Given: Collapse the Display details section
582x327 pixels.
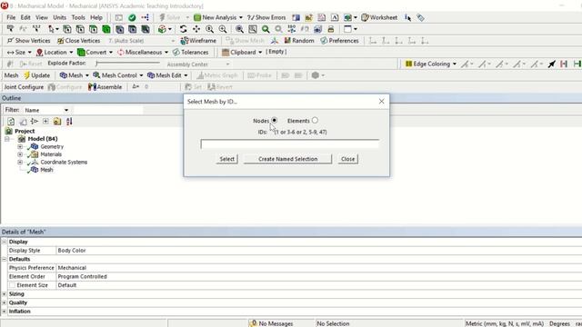Looking at the screenshot, I should pos(4,242).
